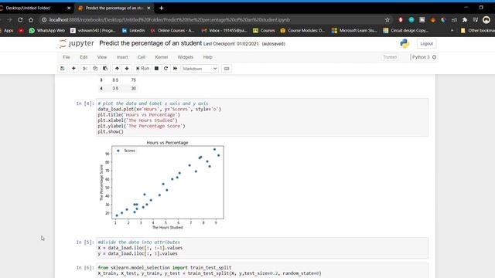
Task: Save notebook with the floppy disk icon
Action: pos(63,69)
